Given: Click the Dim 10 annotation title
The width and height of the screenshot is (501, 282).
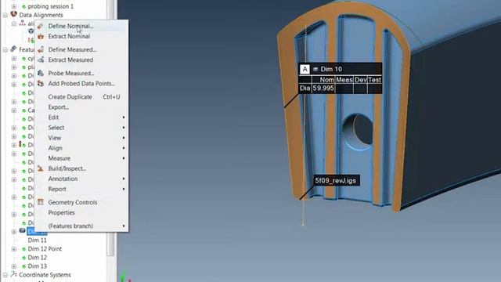Looking at the screenshot, I should pyautogui.click(x=331, y=69).
